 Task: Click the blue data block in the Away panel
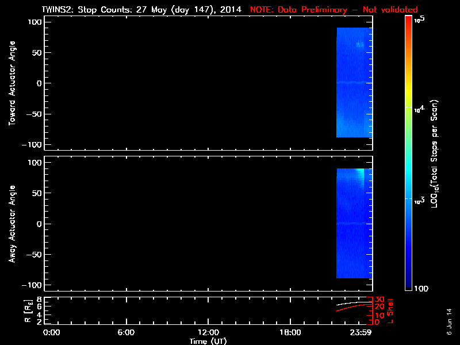pyautogui.click(x=350, y=230)
